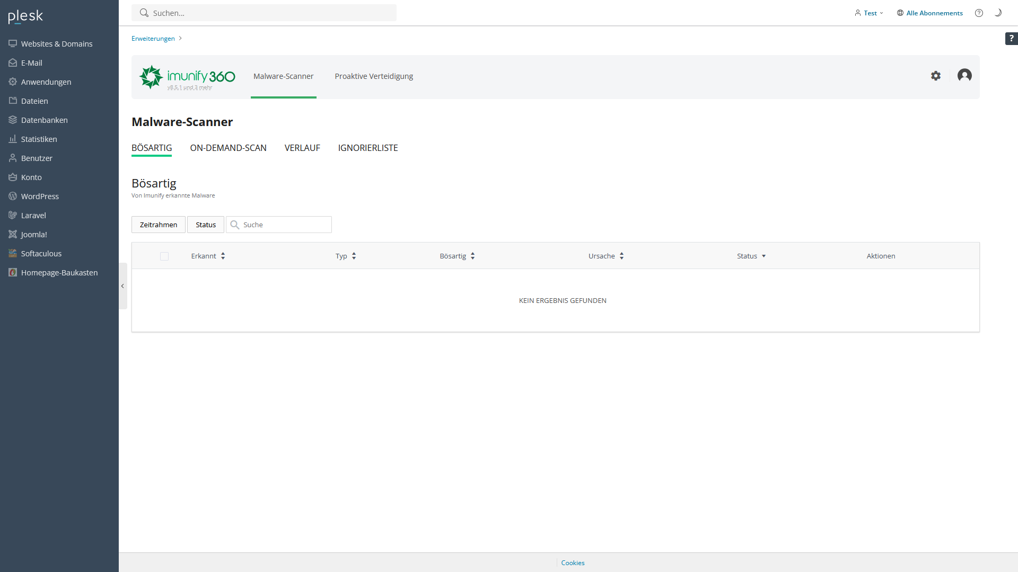Click into the malware Suche search field
Image resolution: width=1018 pixels, height=572 pixels.
pos(278,224)
